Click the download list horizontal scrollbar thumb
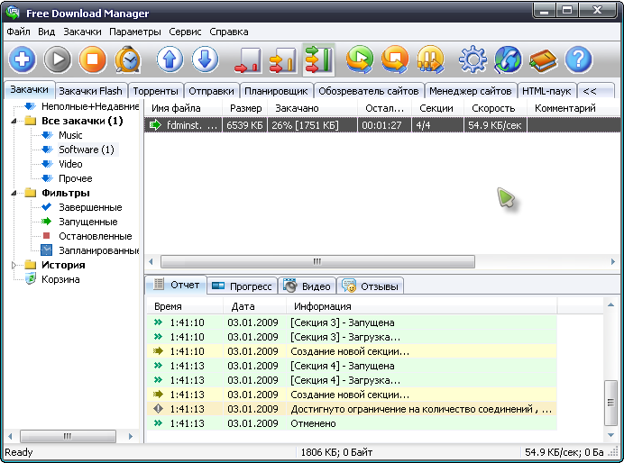 pos(317,261)
